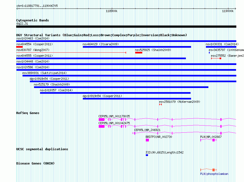244x182 pixels.
Task: Click the CEP85L|NM_001042475 transcript label
Action: click(114, 123)
